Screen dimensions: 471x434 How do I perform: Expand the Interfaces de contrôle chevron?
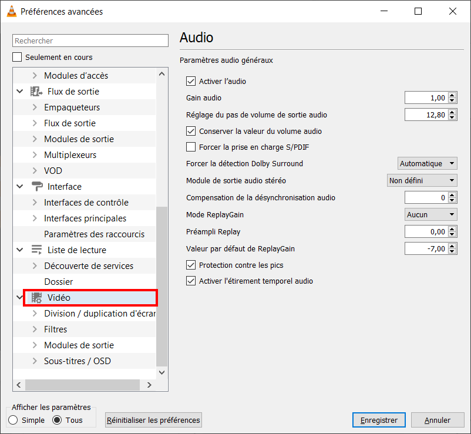(35, 203)
